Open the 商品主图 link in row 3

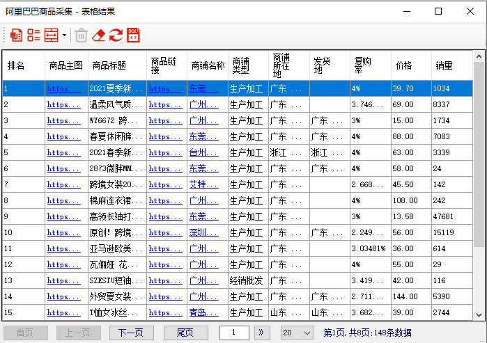[63, 120]
